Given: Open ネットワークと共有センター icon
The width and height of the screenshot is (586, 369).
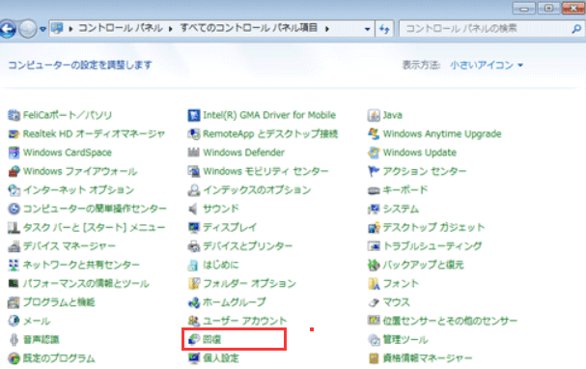Looking at the screenshot, I should 14,265.
